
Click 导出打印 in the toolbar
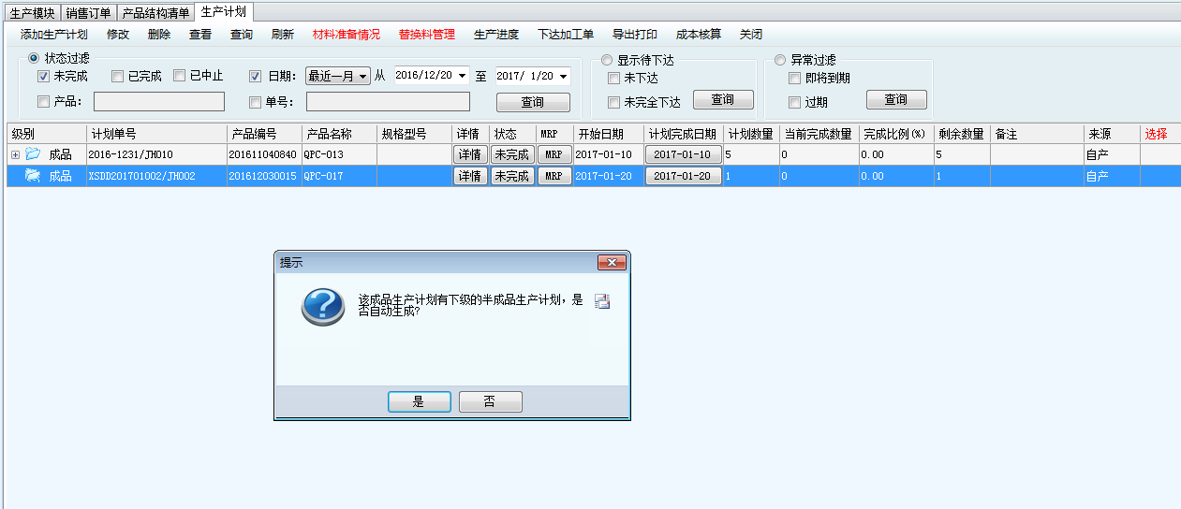(x=635, y=35)
